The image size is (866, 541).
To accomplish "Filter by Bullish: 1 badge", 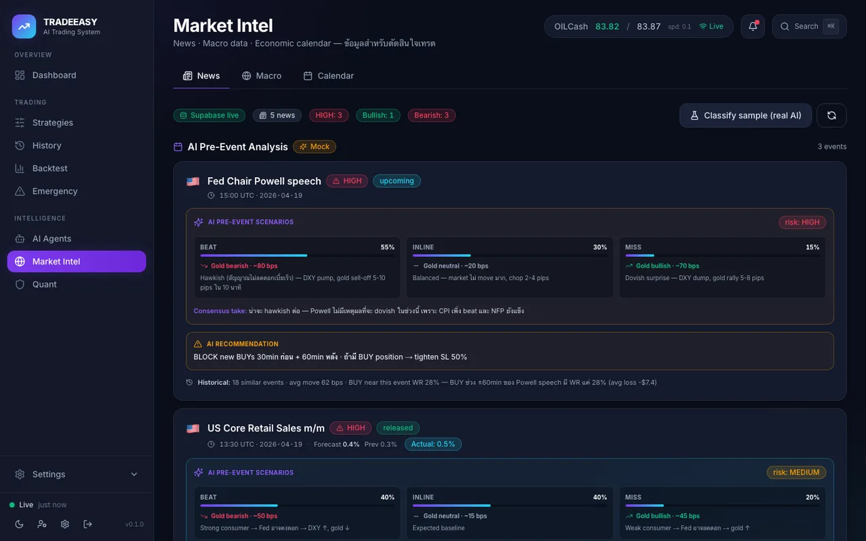I will click(x=378, y=116).
